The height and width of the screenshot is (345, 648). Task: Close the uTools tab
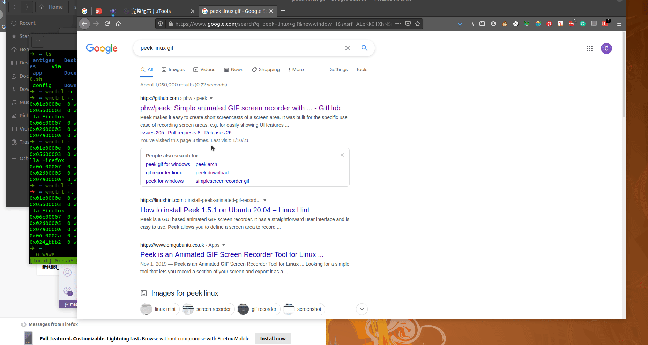pyautogui.click(x=193, y=11)
